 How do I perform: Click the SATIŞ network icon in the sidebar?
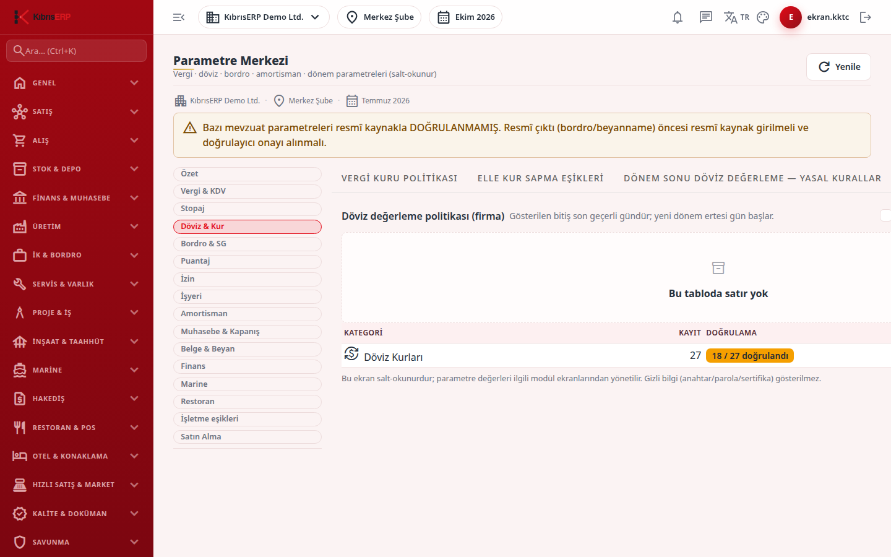coord(20,111)
